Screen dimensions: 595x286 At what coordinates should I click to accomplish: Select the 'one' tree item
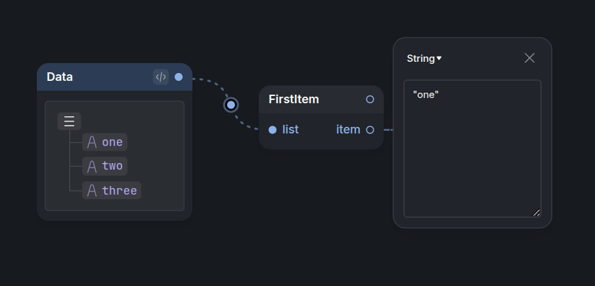pos(104,142)
